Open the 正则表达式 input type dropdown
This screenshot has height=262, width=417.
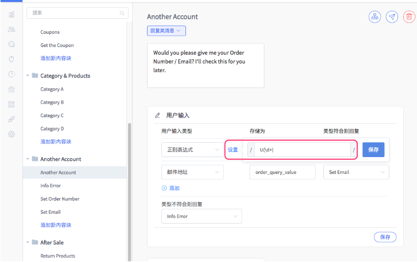[x=192, y=150]
